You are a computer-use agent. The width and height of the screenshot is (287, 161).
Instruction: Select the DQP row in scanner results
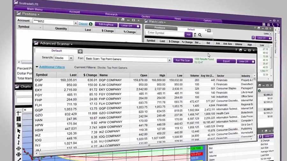[144, 80]
